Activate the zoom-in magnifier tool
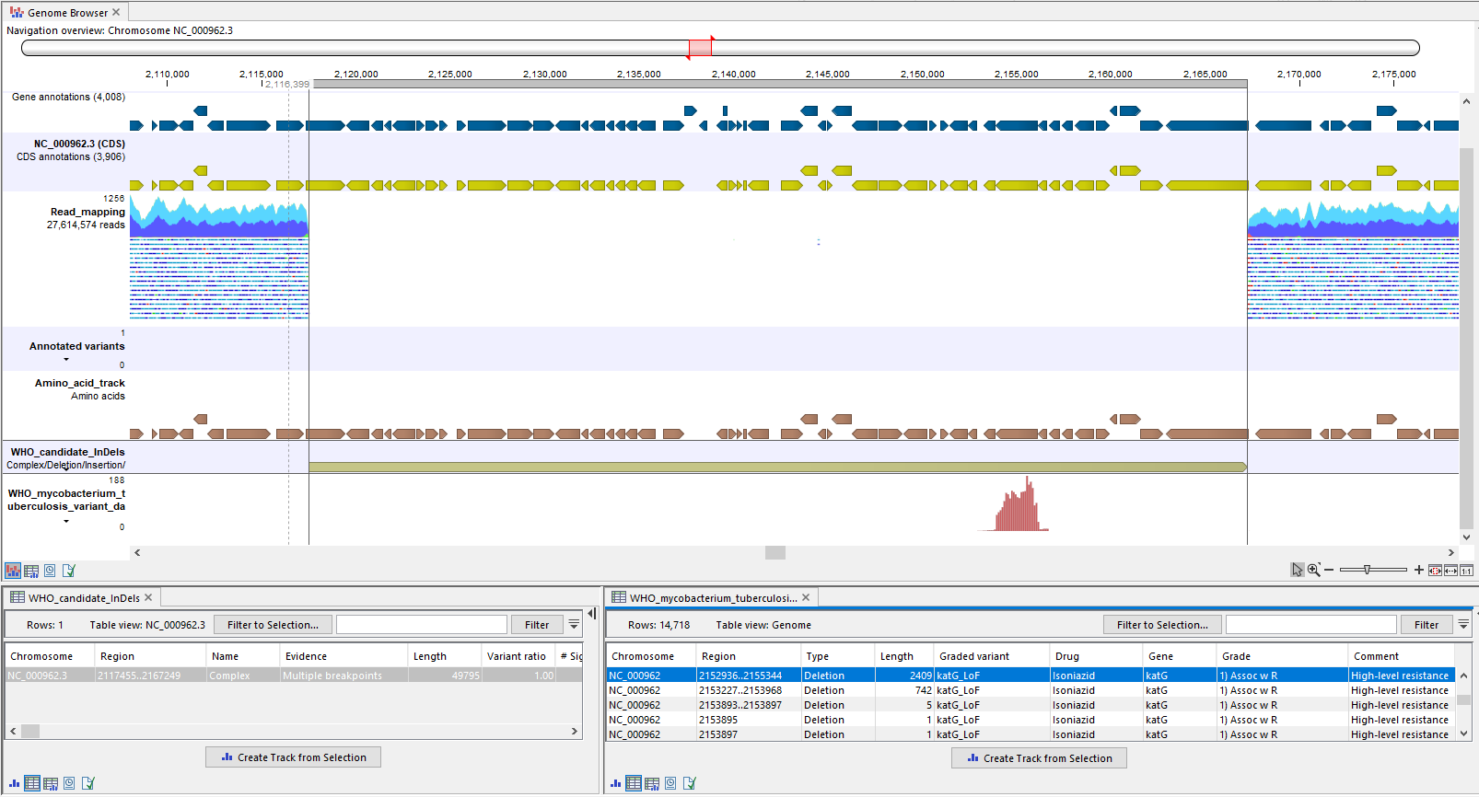The image size is (1479, 797). [x=1313, y=571]
